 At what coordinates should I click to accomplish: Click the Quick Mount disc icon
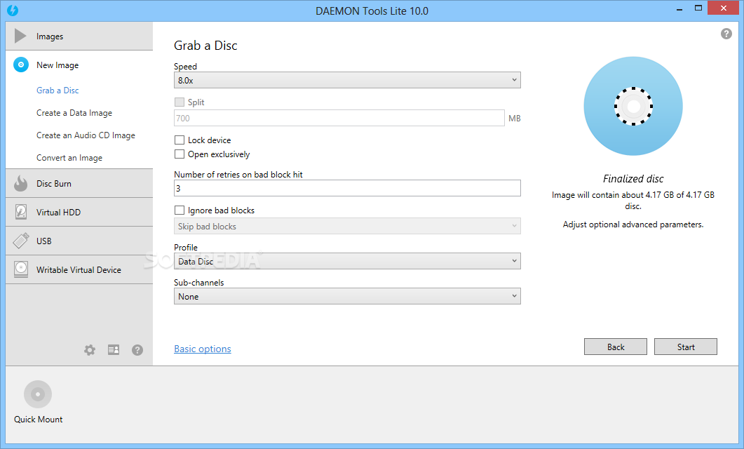pos(38,394)
